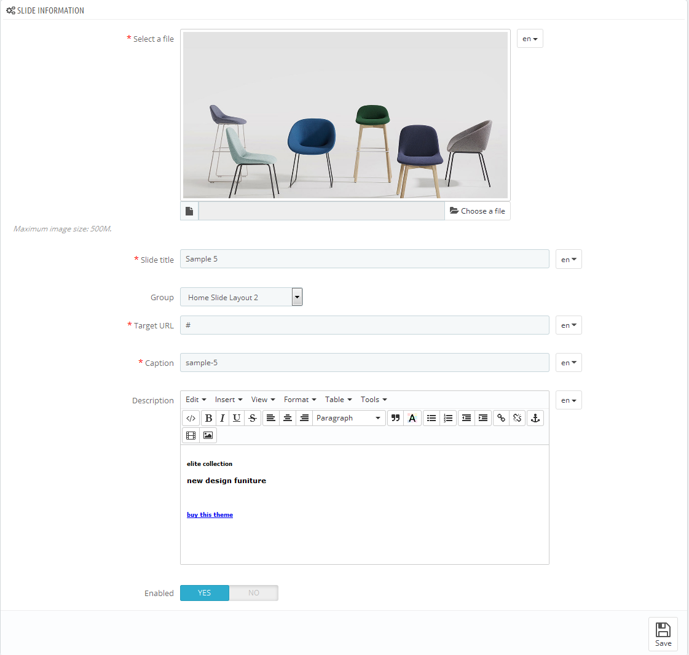
Task: Focus the Caption input field
Action: point(364,363)
